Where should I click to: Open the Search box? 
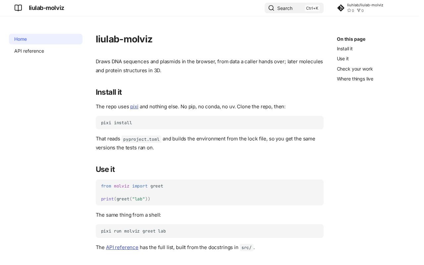click(x=294, y=8)
